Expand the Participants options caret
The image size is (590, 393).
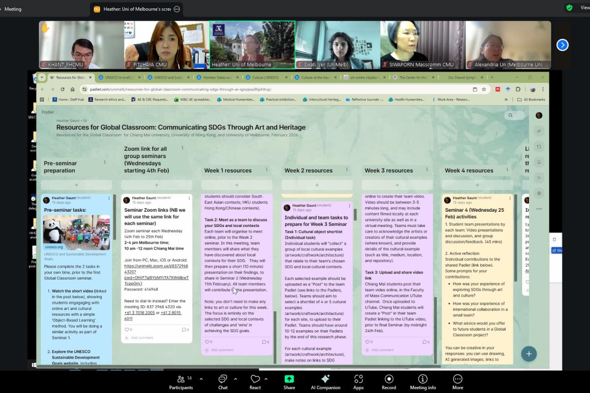(193, 379)
